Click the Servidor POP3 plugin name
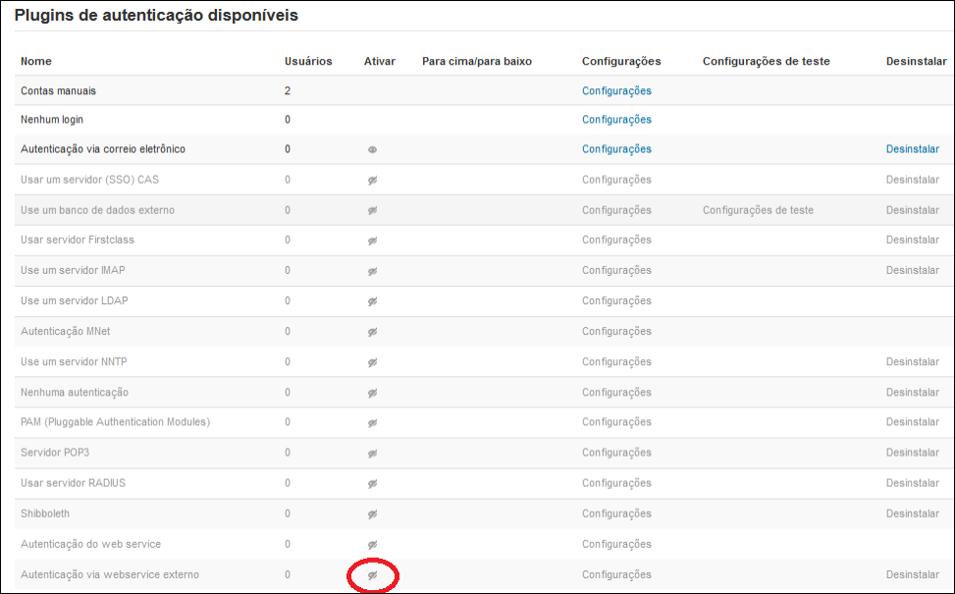Image resolution: width=955 pixels, height=594 pixels. pos(55,452)
